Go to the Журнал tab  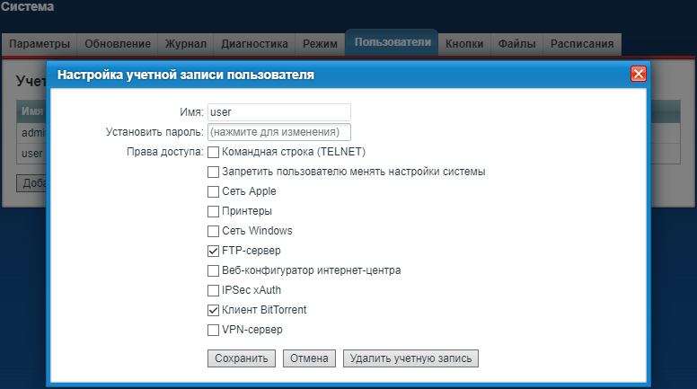coord(185,44)
